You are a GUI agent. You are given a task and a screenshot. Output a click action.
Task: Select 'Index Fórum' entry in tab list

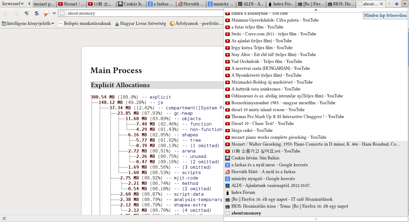(x=316, y=192)
